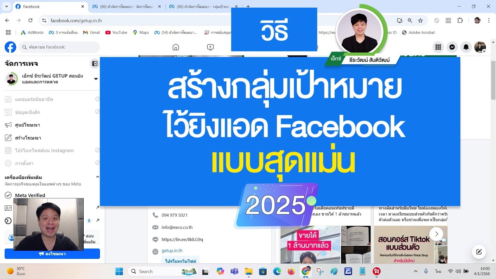The image size is (496, 279).
Task: Open การตั้งค่า sidebar item
Action: click(52, 164)
